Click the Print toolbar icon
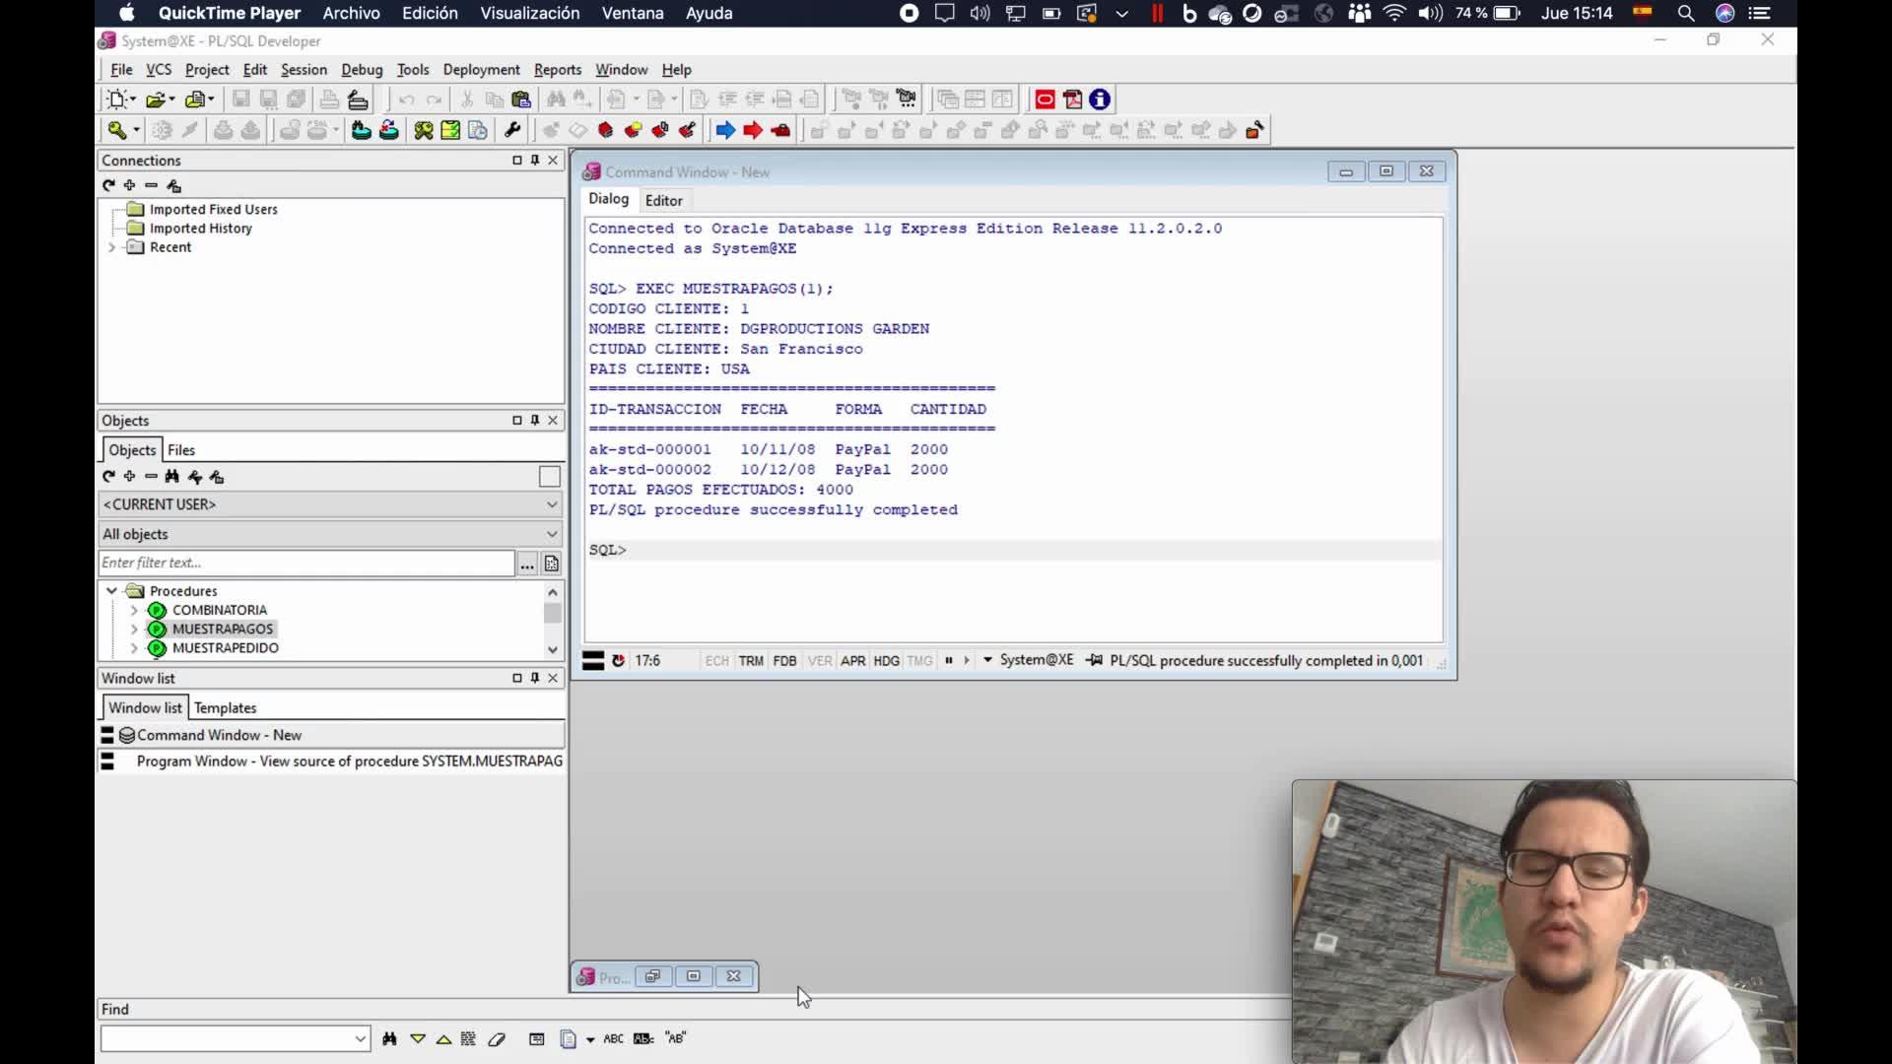This screenshot has width=1892, height=1064. click(x=329, y=100)
